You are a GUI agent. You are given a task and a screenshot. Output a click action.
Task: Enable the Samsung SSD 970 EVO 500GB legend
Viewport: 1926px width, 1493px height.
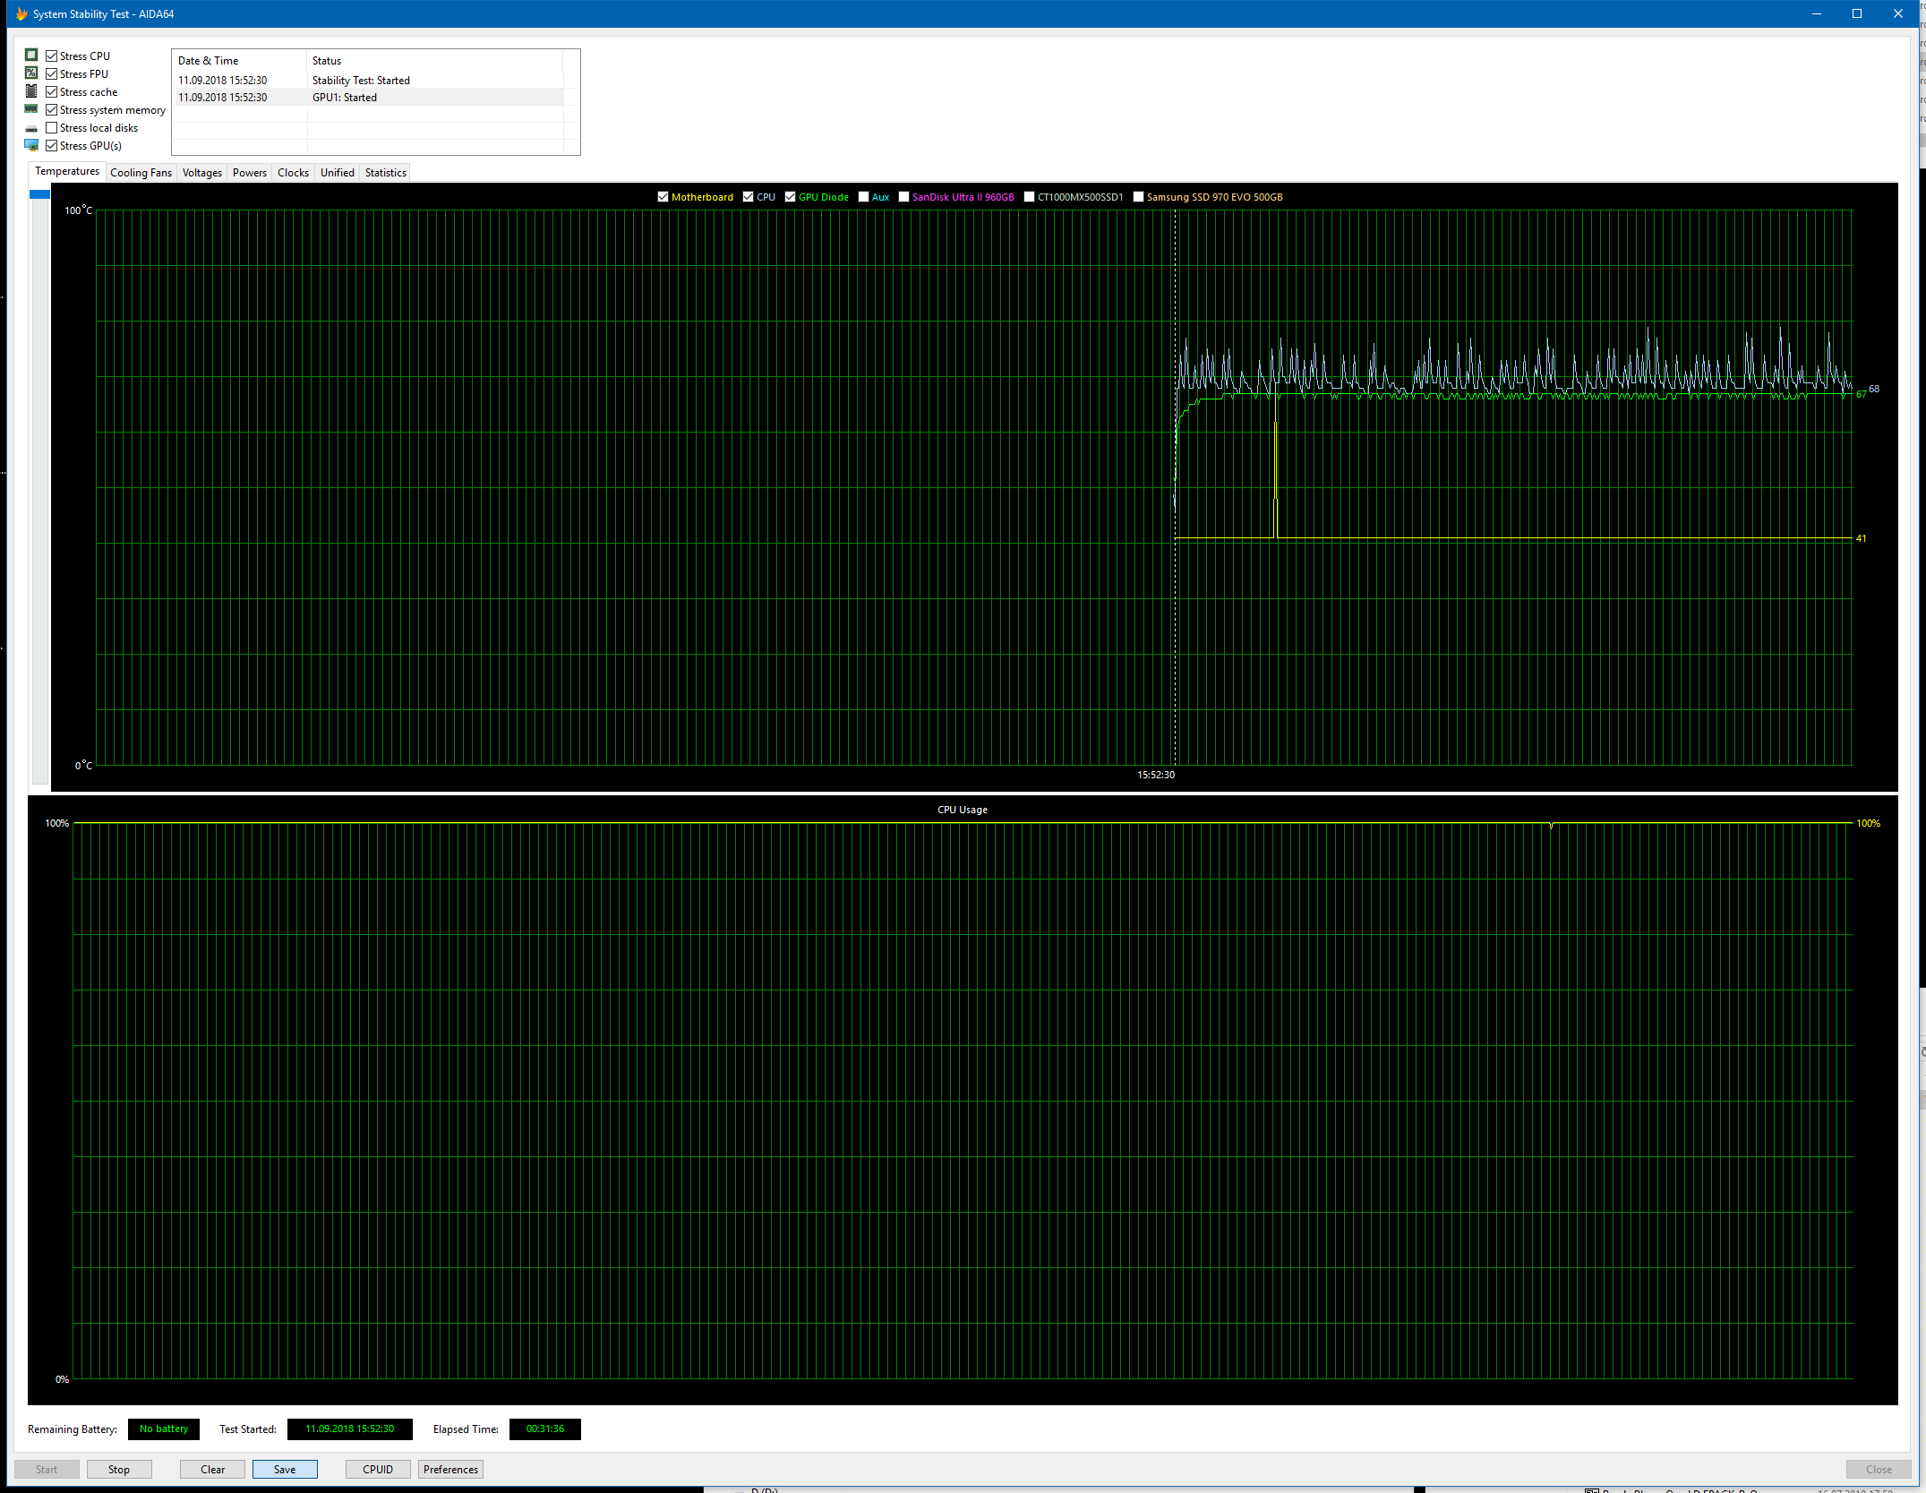tap(1138, 196)
